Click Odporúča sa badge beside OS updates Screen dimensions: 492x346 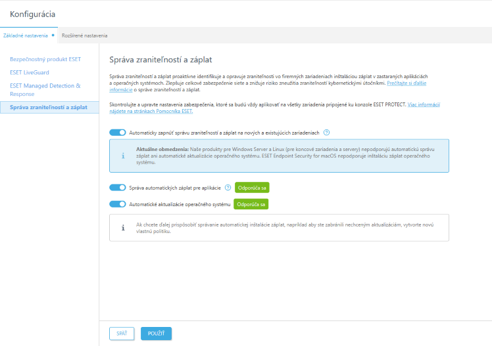click(x=251, y=204)
